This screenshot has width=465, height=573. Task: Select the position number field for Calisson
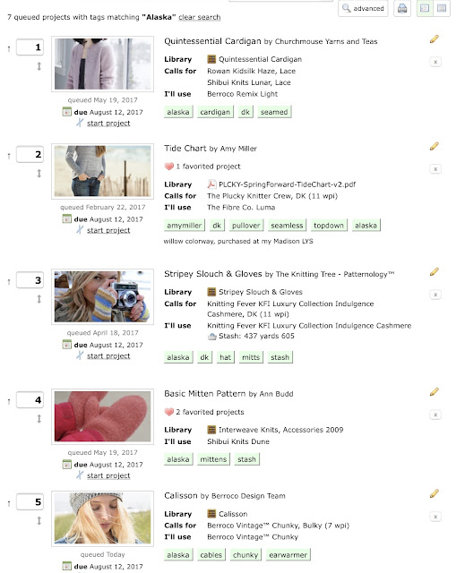pyautogui.click(x=30, y=501)
